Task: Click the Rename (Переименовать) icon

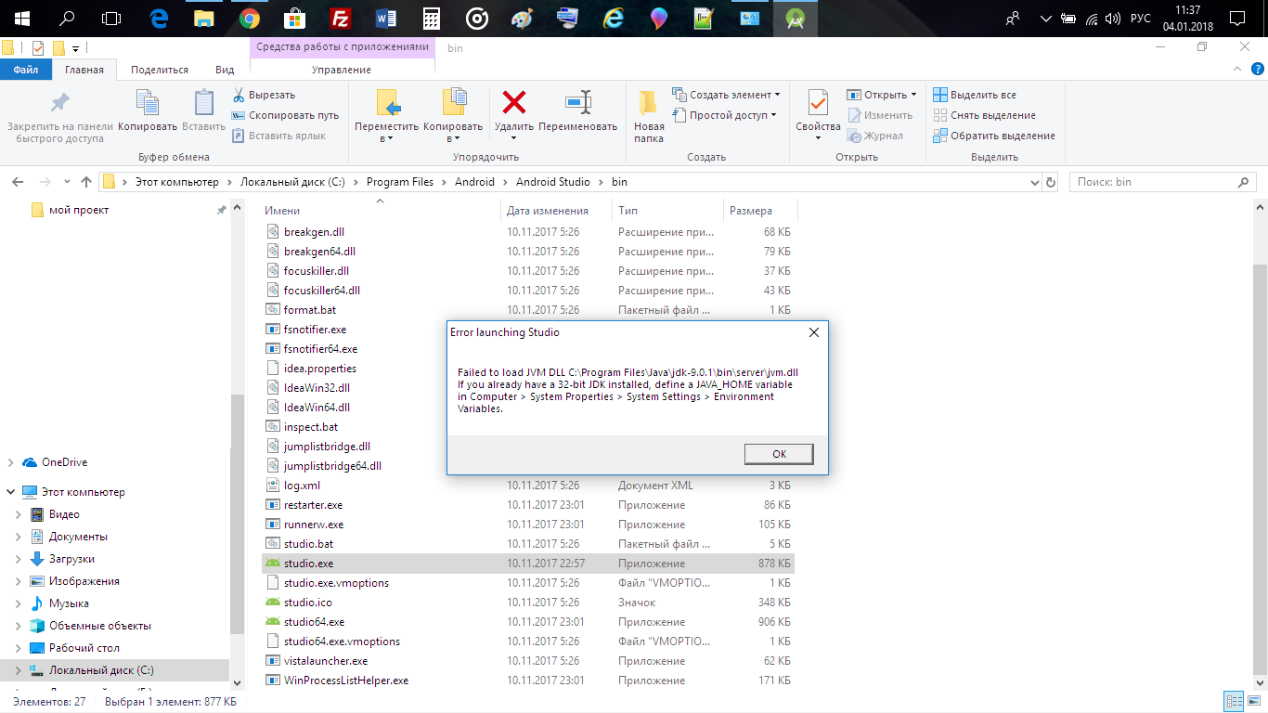Action: [577, 102]
